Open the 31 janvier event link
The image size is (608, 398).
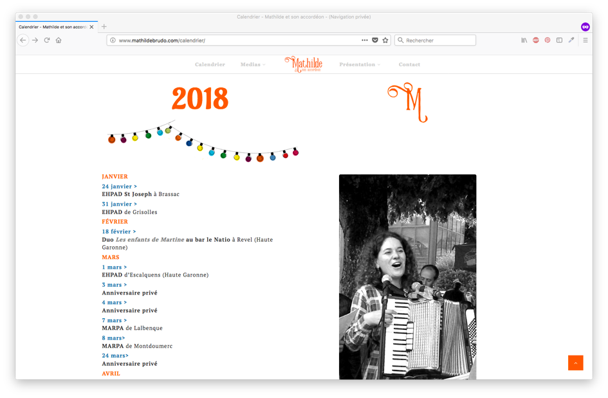120,204
